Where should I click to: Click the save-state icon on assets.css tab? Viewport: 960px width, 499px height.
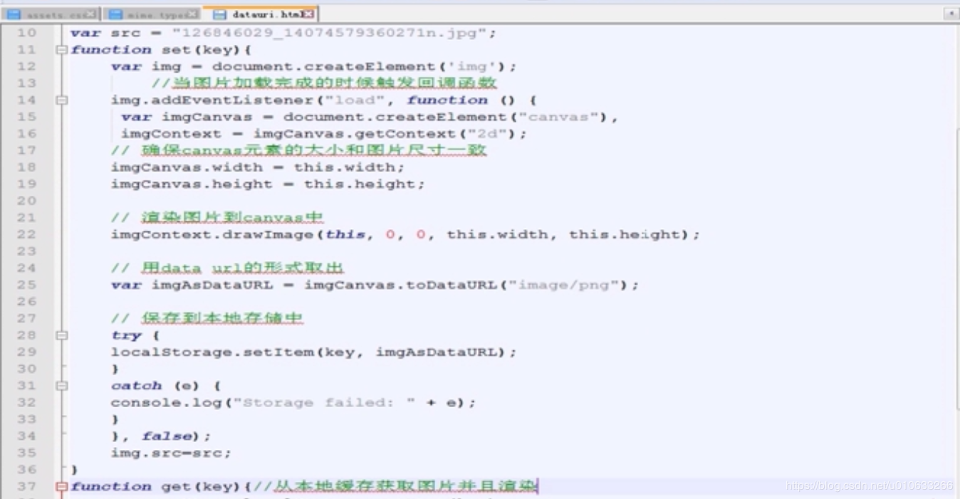click(x=13, y=14)
